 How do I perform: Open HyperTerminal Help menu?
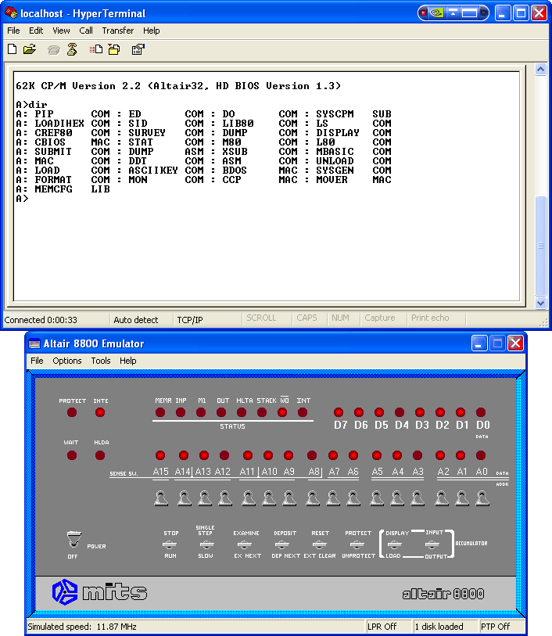[151, 31]
